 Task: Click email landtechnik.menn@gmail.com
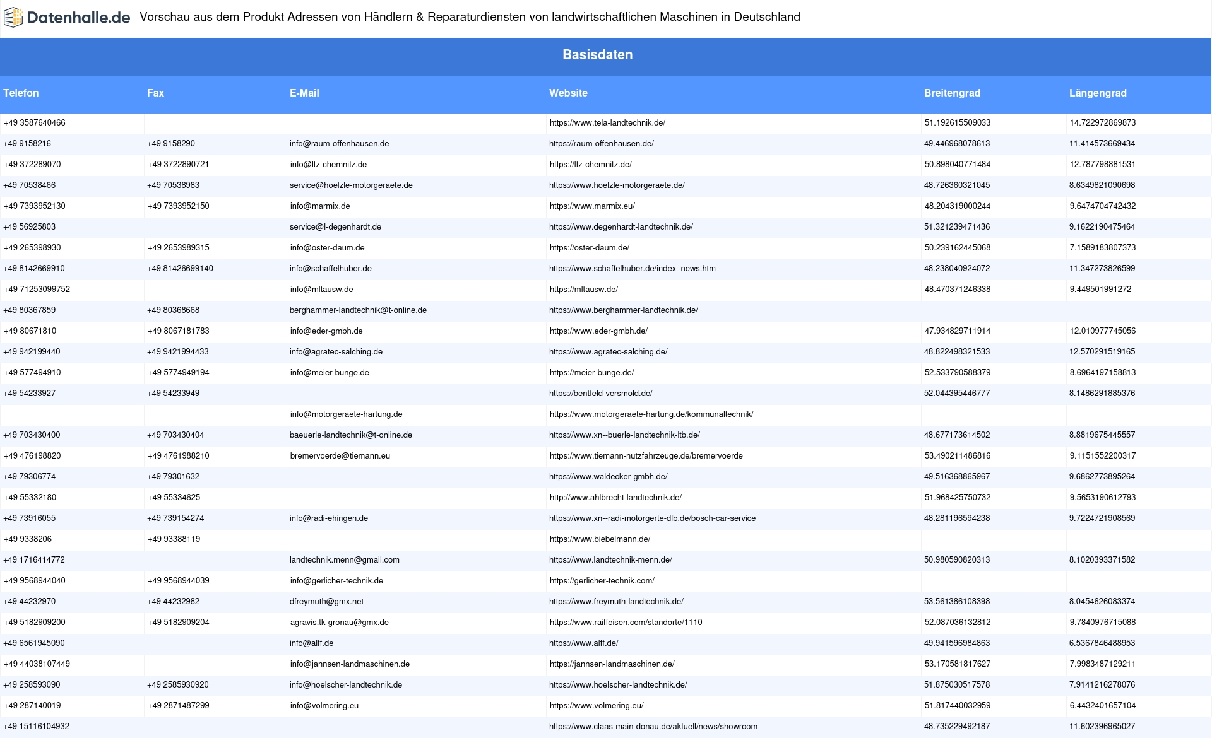tap(345, 560)
